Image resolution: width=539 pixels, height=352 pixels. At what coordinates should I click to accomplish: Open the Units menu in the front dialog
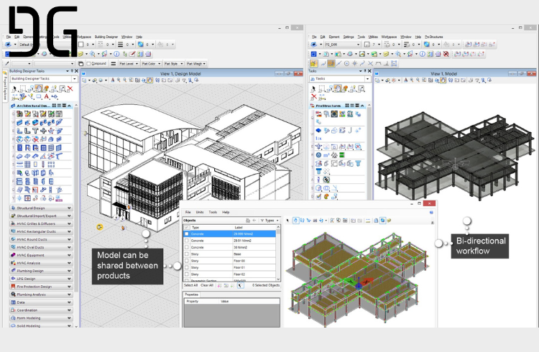point(200,212)
